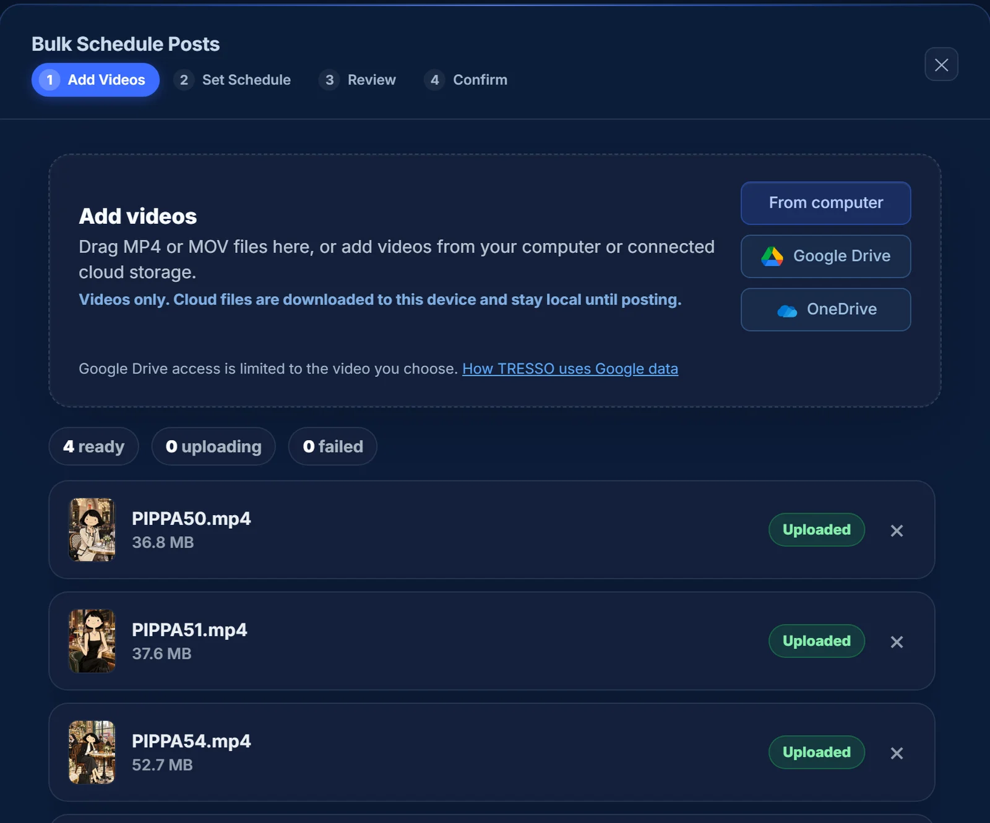990x823 pixels.
Task: Go to the Add Videos step
Action: [95, 80]
